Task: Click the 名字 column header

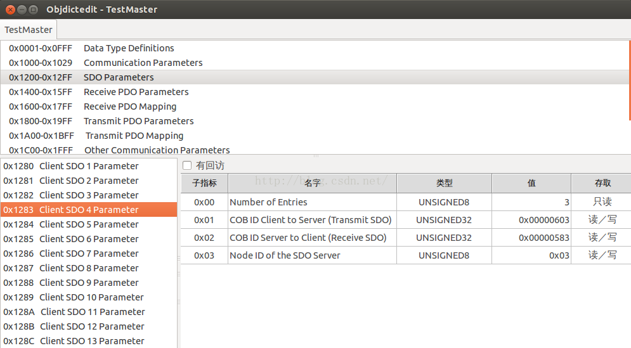Action: tap(312, 183)
